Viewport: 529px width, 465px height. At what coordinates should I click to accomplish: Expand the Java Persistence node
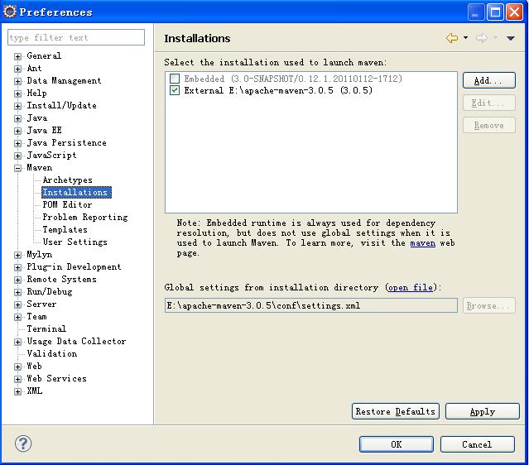pos(18,143)
